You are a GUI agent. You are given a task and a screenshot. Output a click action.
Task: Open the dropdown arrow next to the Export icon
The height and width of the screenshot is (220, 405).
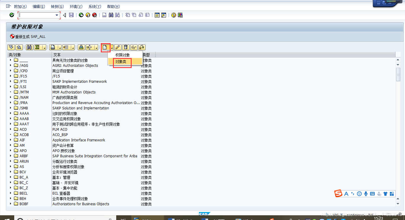tap(96, 47)
